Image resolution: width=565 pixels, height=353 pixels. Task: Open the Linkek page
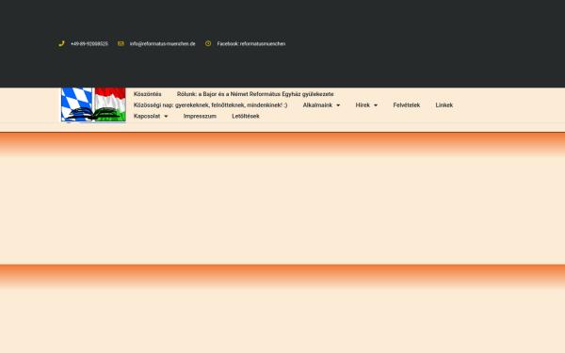point(444,105)
